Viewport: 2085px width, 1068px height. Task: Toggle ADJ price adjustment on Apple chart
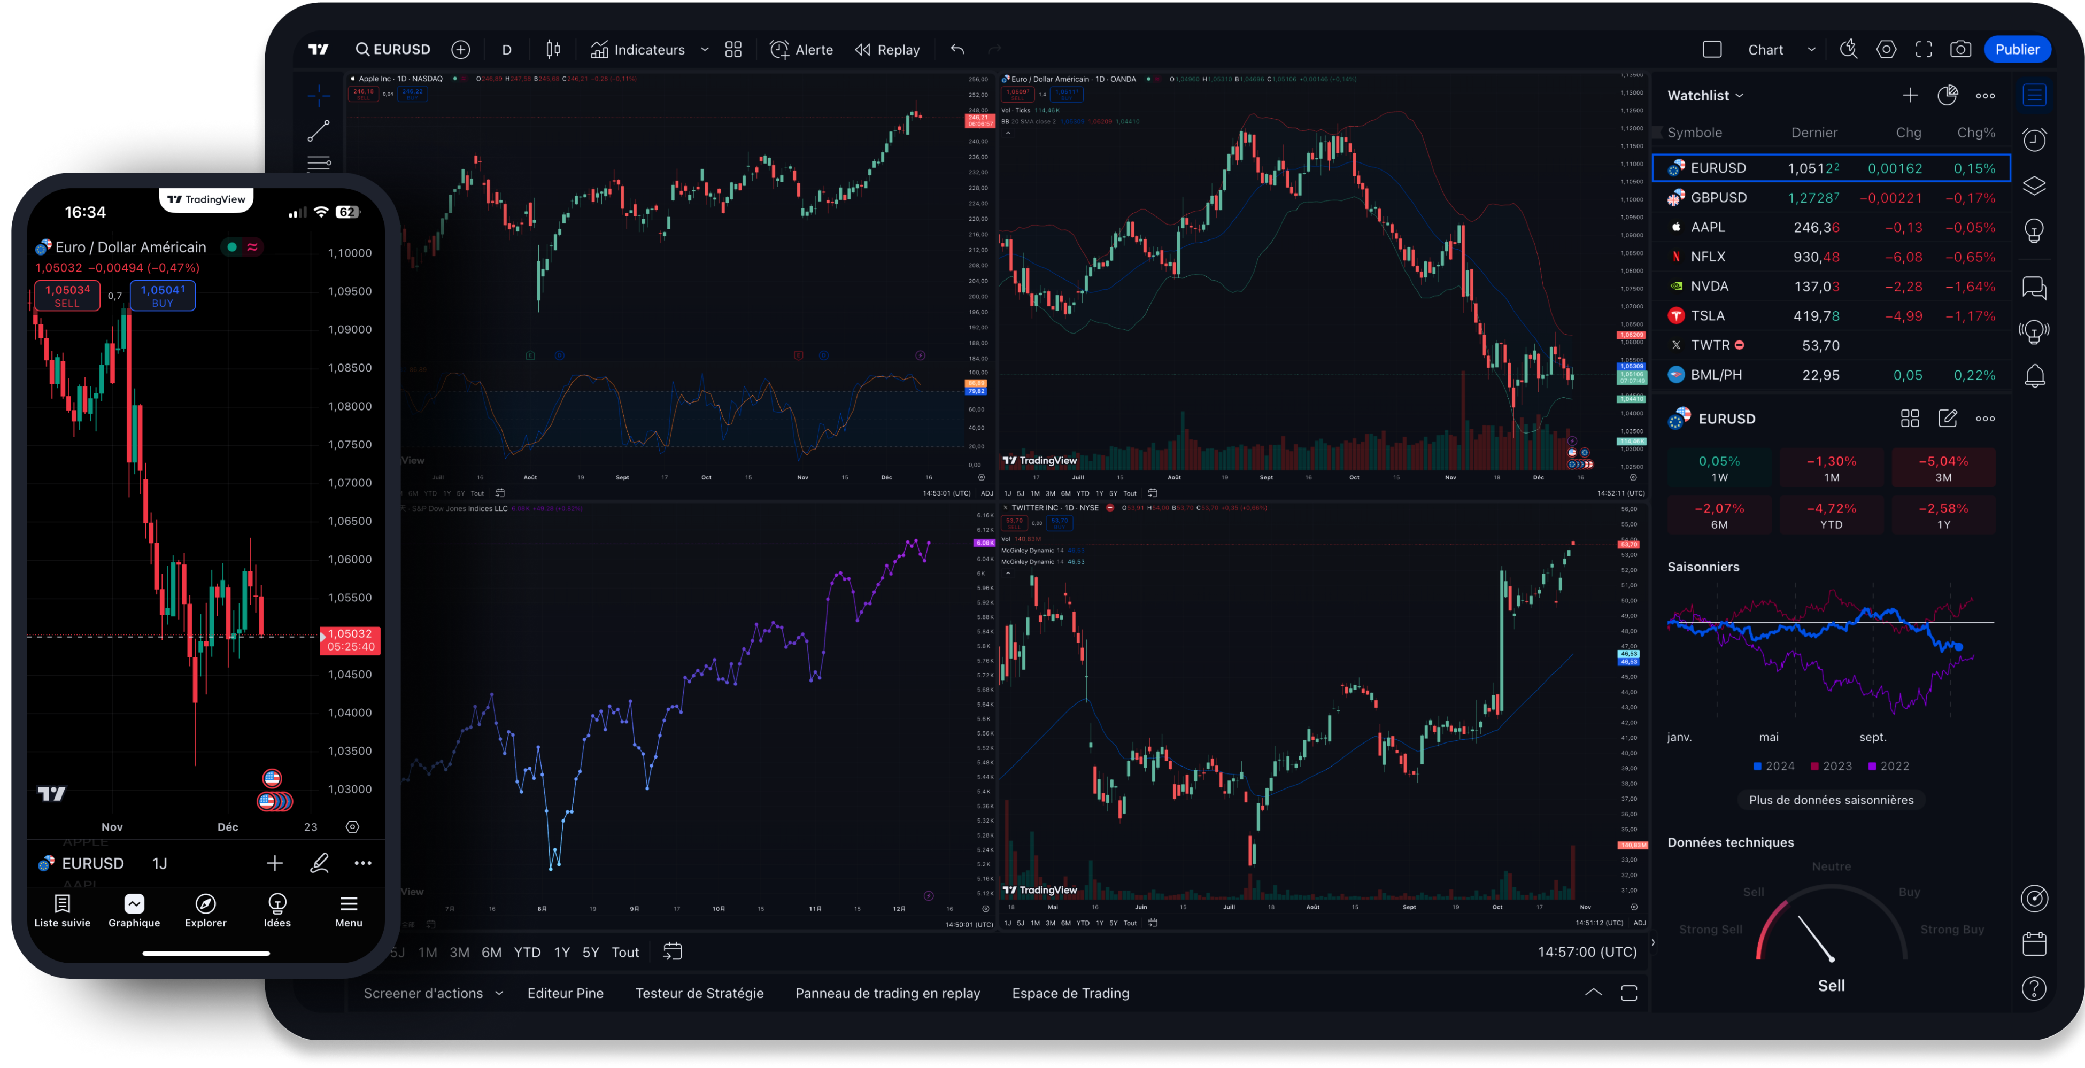click(987, 493)
